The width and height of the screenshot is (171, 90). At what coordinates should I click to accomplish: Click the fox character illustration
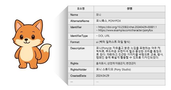point(32,44)
